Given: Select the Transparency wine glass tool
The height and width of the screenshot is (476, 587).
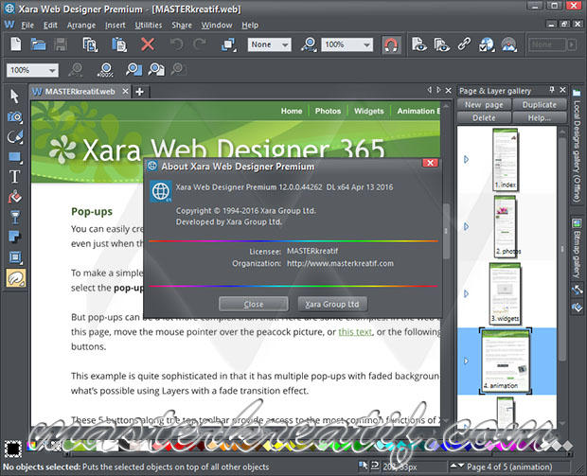Looking at the screenshot, I should [15, 217].
